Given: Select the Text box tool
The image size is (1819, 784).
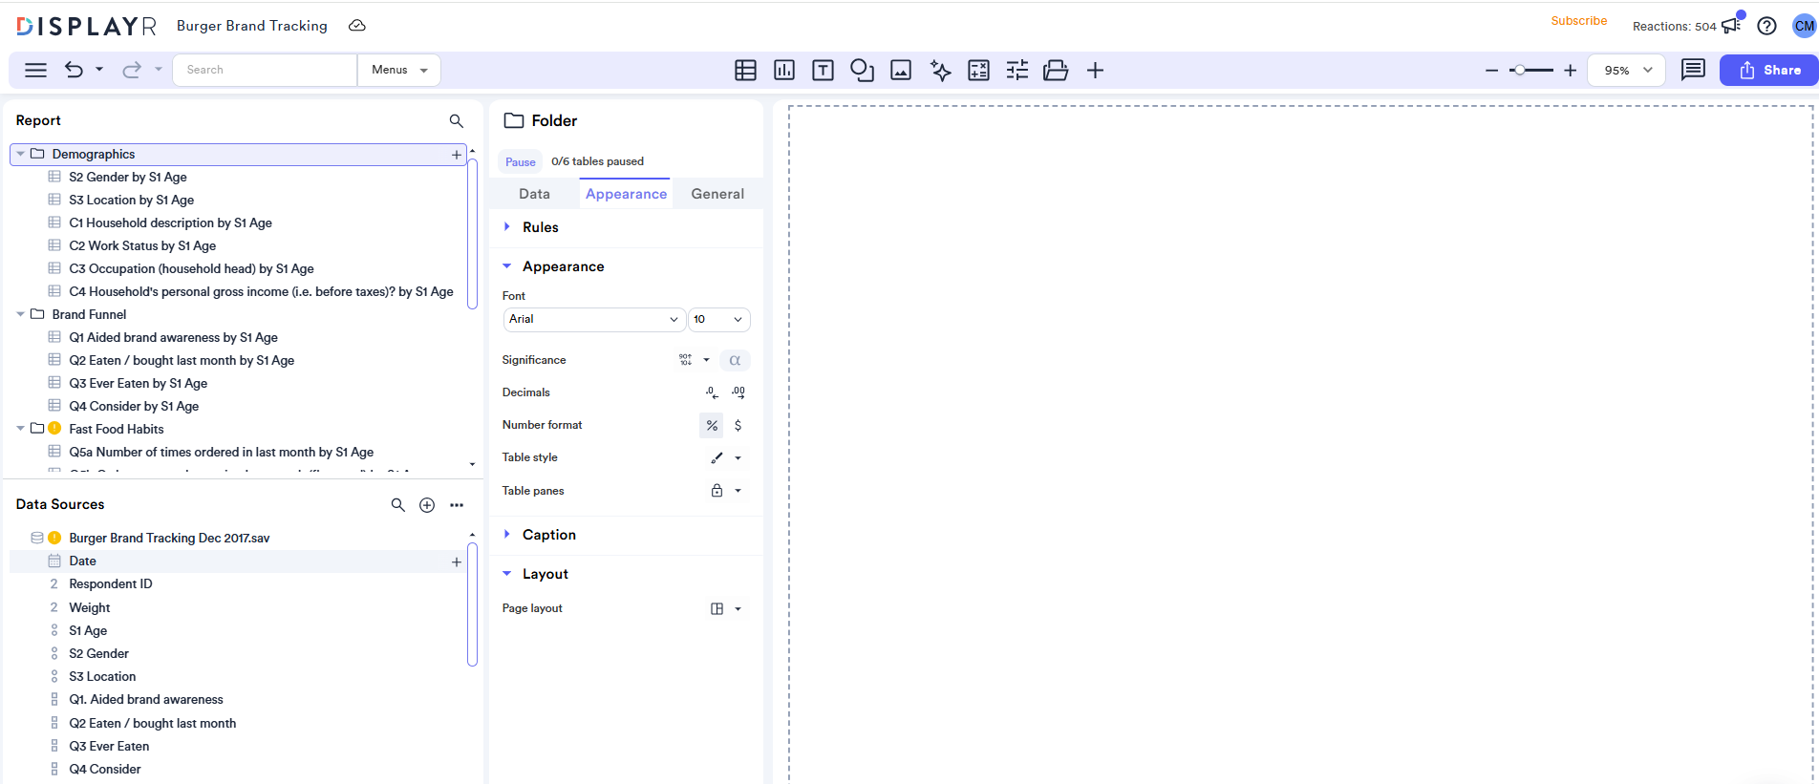Looking at the screenshot, I should coord(823,71).
